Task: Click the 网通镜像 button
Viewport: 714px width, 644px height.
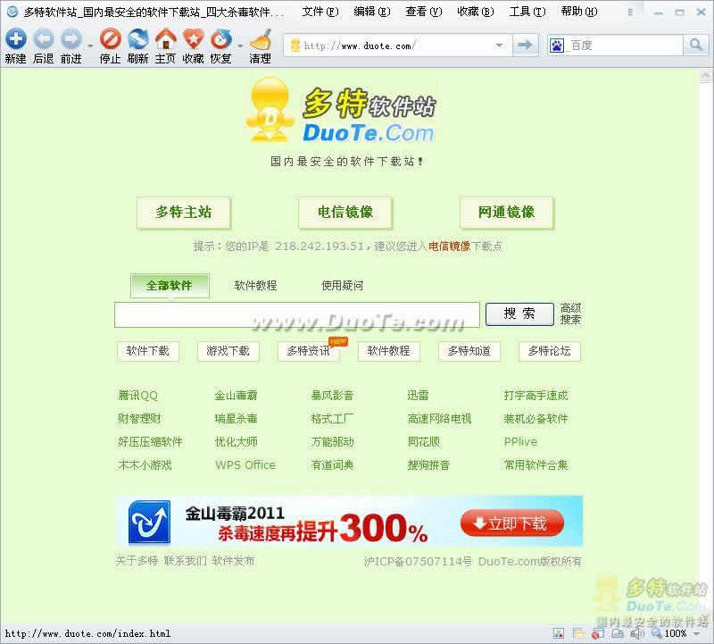Action: coord(506,213)
